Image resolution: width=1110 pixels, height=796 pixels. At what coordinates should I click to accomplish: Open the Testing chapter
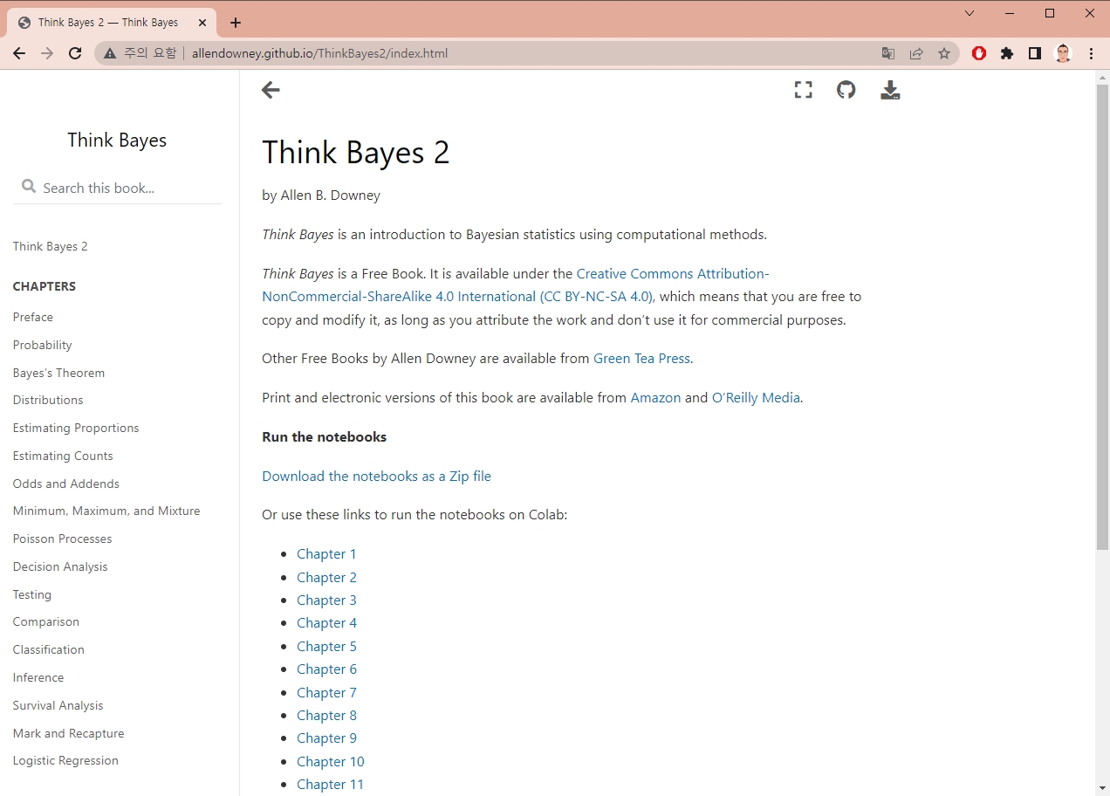tap(32, 594)
